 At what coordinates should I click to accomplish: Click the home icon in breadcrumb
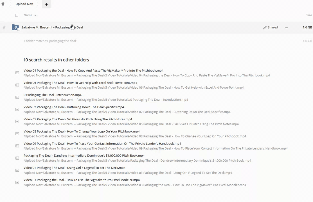pyautogui.click(x=3, y=4)
